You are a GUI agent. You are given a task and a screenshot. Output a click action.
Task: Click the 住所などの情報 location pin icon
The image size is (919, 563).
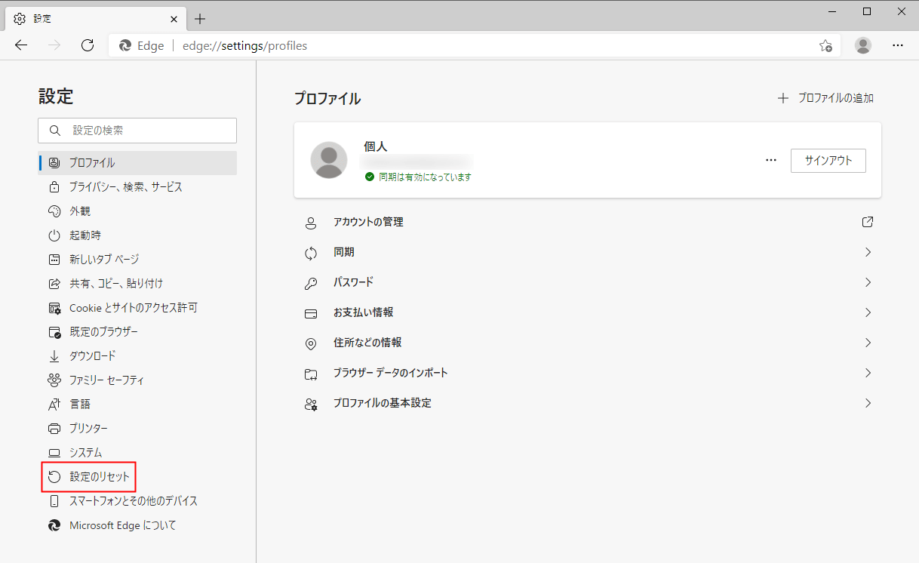tap(311, 343)
